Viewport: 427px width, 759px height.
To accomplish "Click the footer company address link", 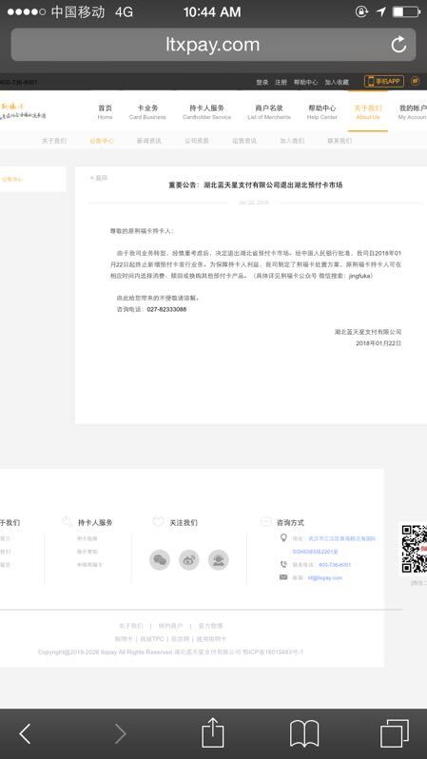I will click(334, 545).
